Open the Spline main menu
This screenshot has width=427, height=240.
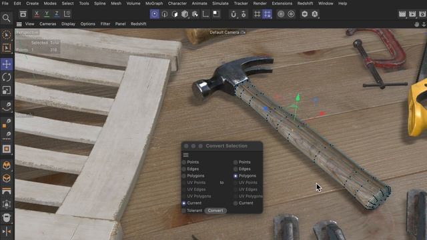click(x=99, y=3)
